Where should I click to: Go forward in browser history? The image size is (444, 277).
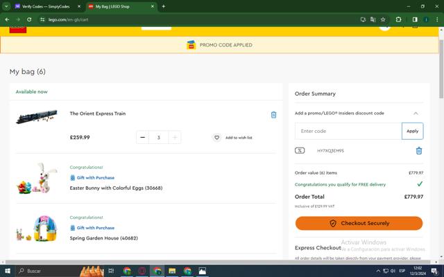(x=18, y=19)
